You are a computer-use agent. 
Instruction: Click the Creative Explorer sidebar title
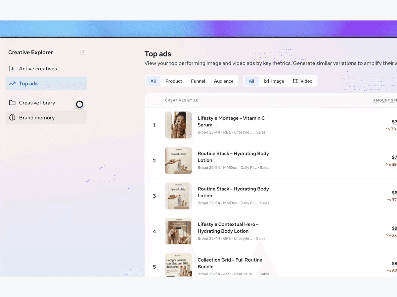pos(30,52)
